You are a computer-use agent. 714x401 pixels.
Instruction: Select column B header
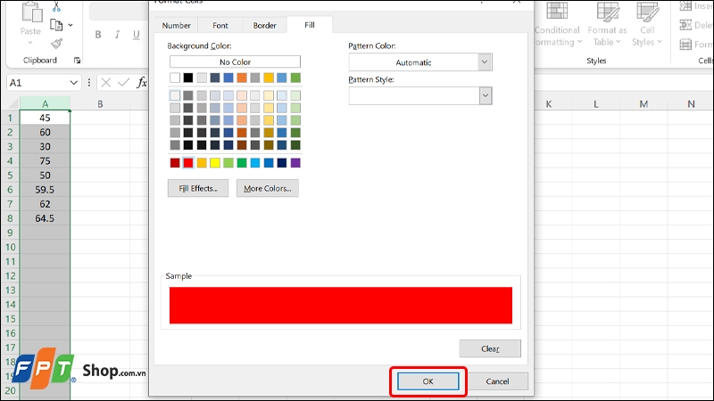coord(100,103)
